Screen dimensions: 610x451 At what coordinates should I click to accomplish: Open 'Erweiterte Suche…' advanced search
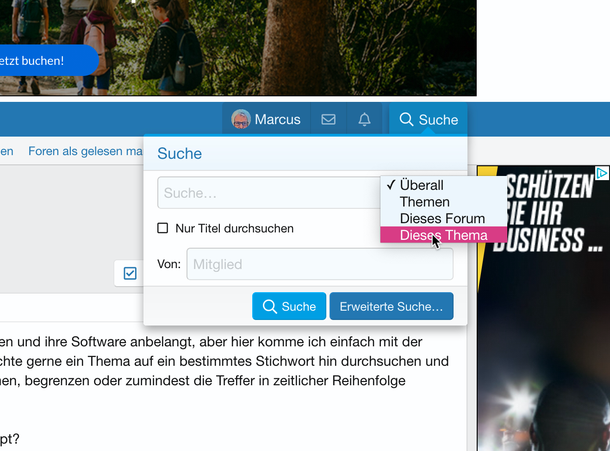[x=391, y=307]
